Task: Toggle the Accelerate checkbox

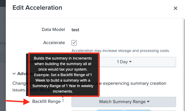Action: pyautogui.click(x=74, y=43)
